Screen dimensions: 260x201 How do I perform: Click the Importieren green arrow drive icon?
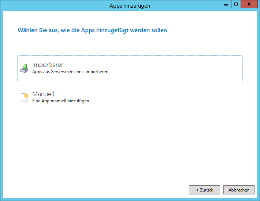[x=24, y=68]
